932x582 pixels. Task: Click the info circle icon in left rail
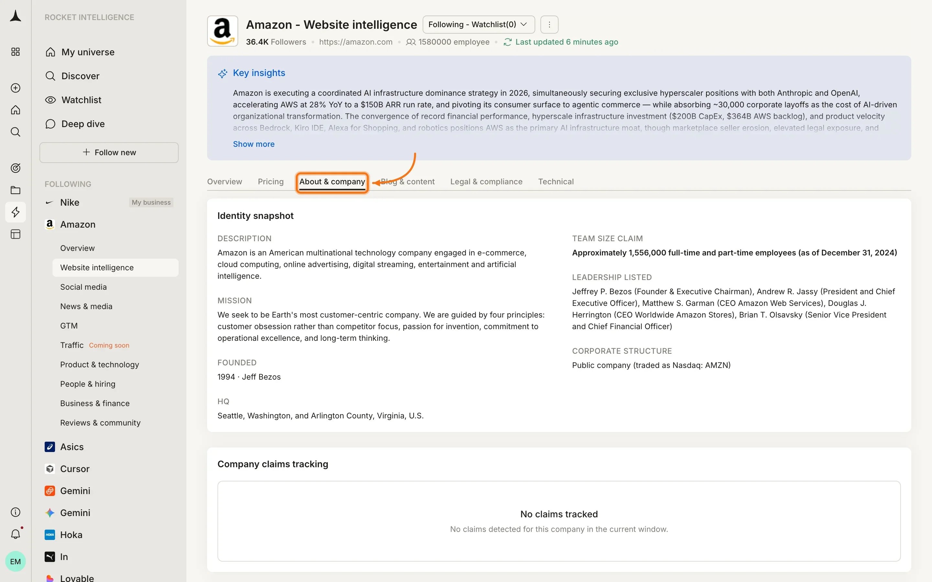pos(16,512)
